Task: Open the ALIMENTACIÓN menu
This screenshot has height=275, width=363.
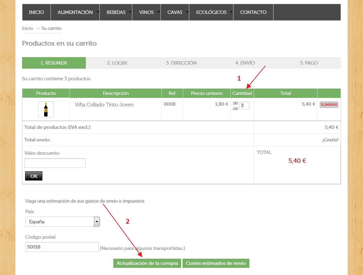Action: point(75,12)
